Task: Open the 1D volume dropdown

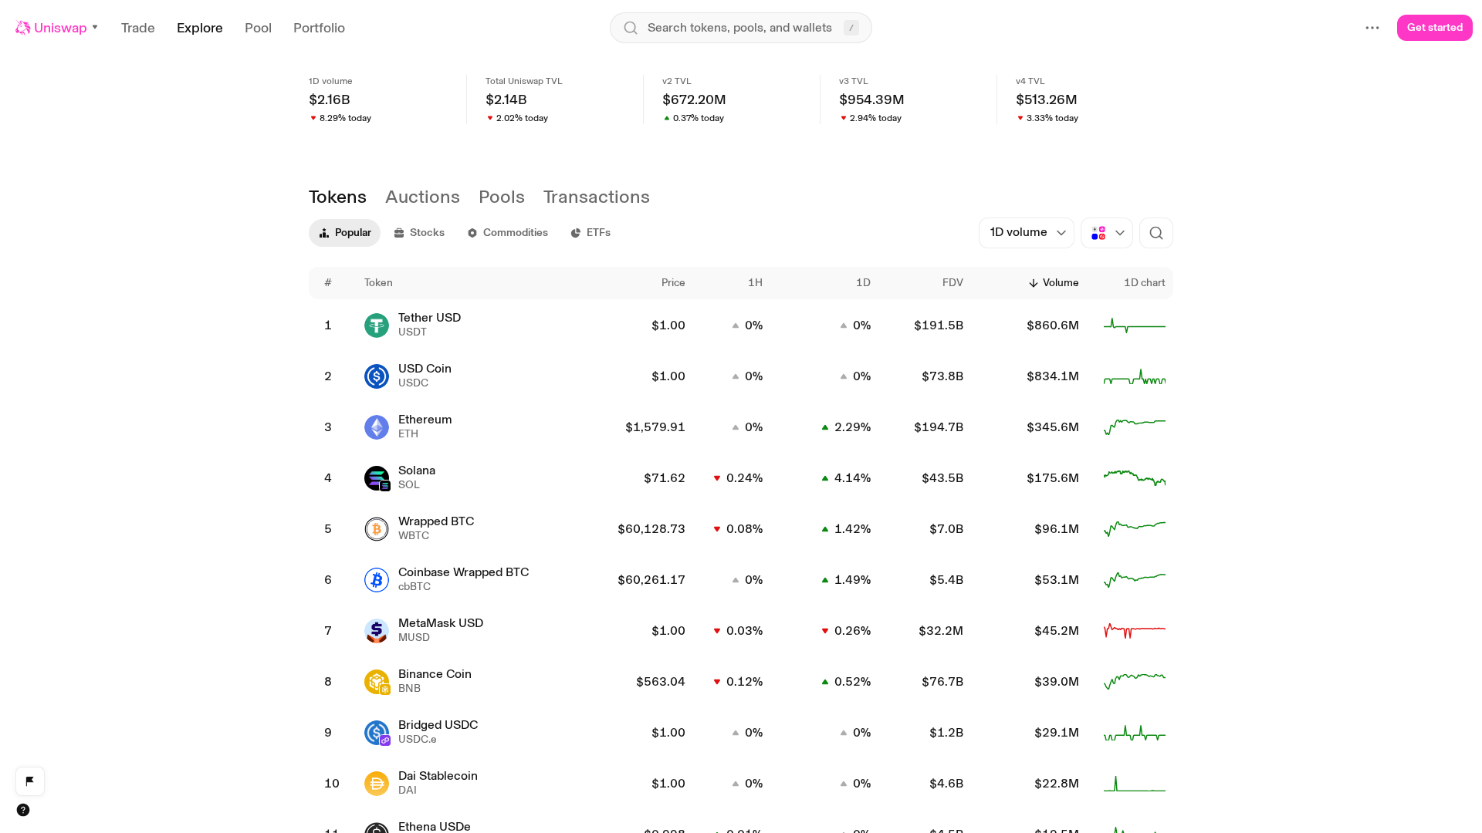Action: 1027,233
